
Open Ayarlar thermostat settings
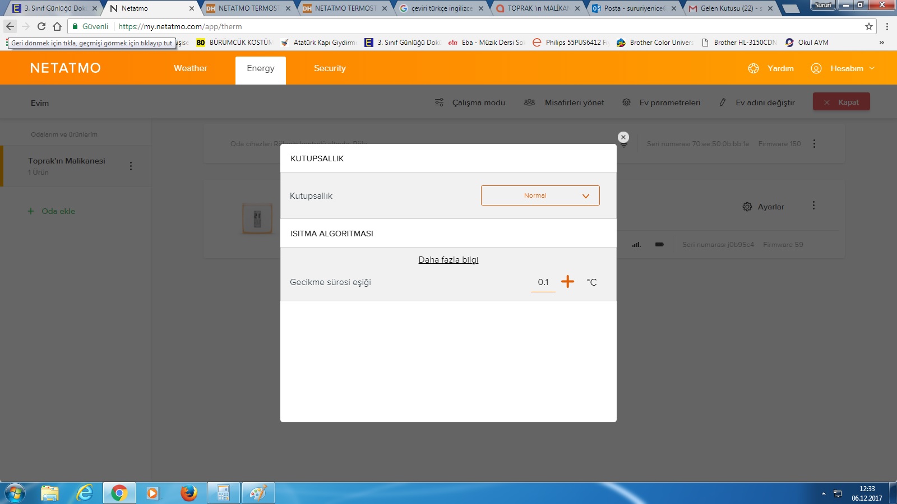pos(764,207)
